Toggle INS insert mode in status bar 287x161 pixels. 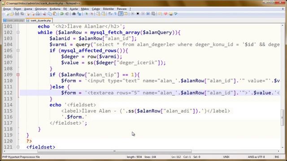pyautogui.click(x=277, y=157)
